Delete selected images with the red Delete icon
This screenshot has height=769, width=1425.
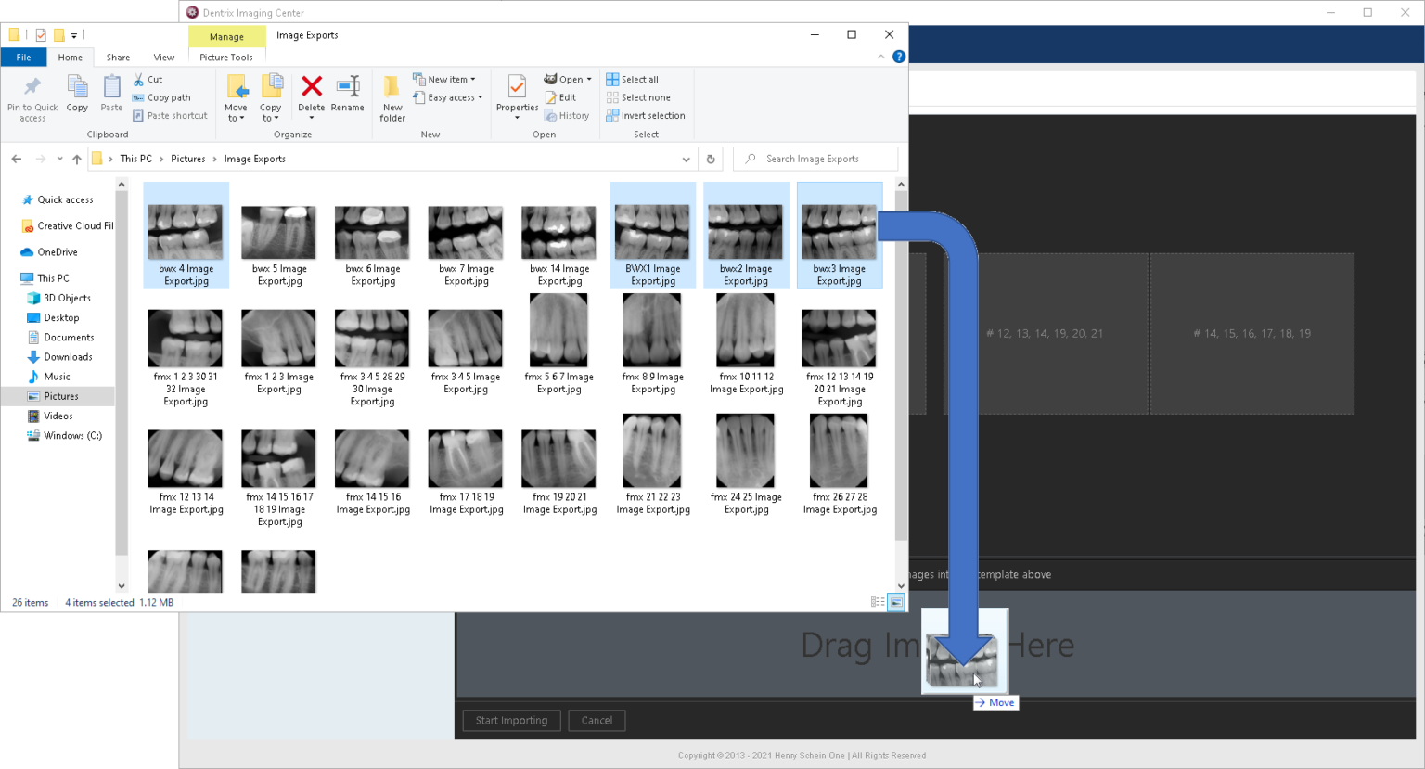(x=312, y=96)
